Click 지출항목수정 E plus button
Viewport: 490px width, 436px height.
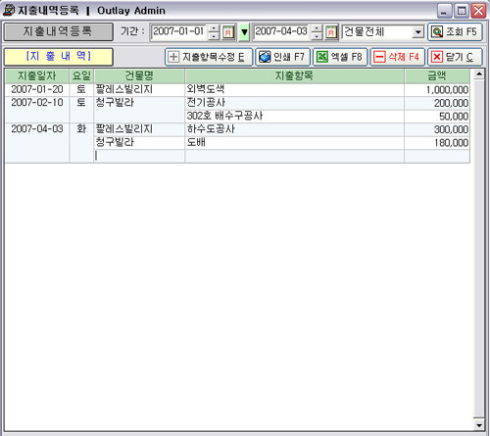[209, 57]
